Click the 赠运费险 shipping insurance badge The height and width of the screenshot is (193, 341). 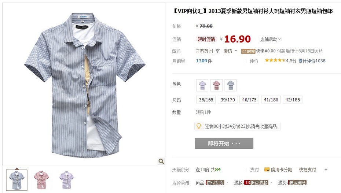pos(297,183)
